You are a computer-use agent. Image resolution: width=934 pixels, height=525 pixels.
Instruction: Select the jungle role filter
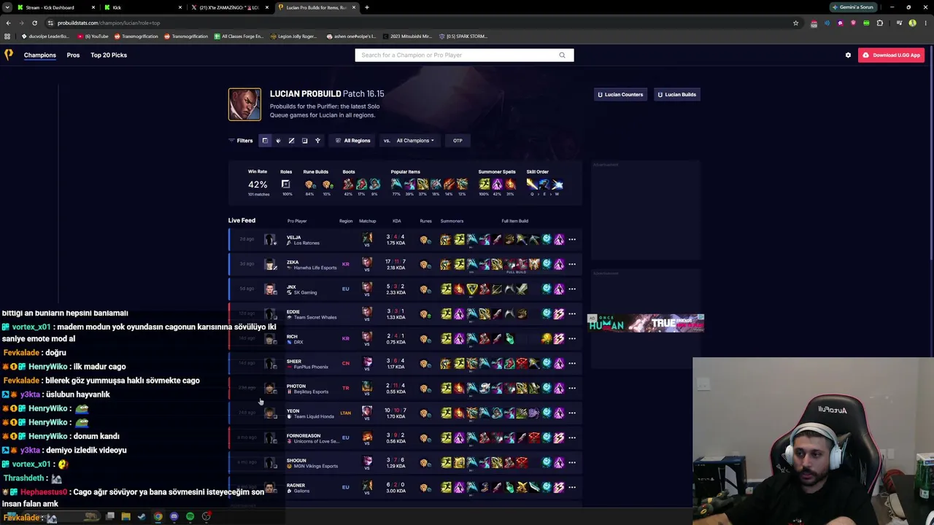click(278, 141)
